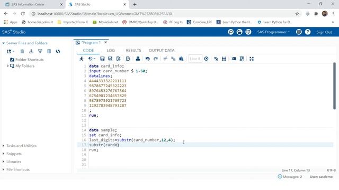Image resolution: width=339 pixels, height=190 pixels.
Task: Switch to the RESULTS tab
Action: click(133, 51)
